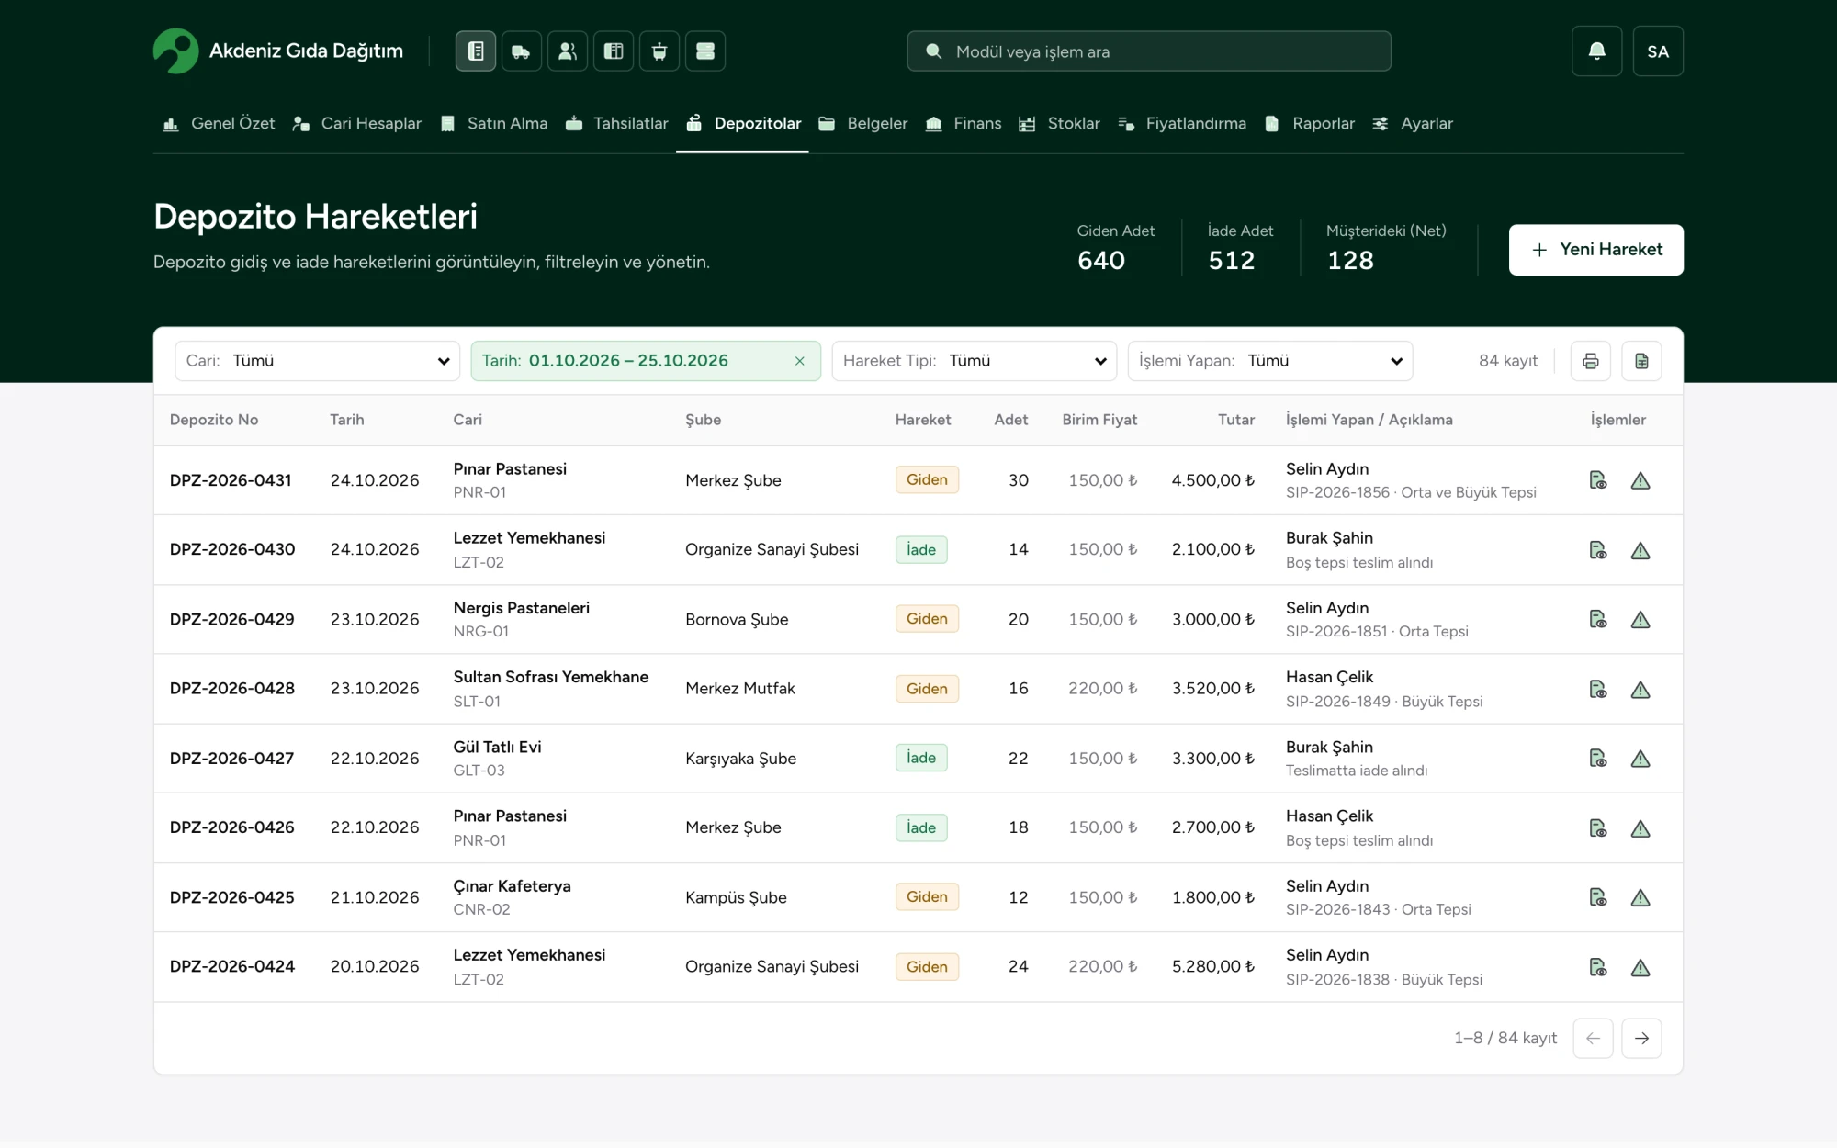Go to the Fiyatlandırma tab
This screenshot has height=1148, width=1837.
[1181, 124]
